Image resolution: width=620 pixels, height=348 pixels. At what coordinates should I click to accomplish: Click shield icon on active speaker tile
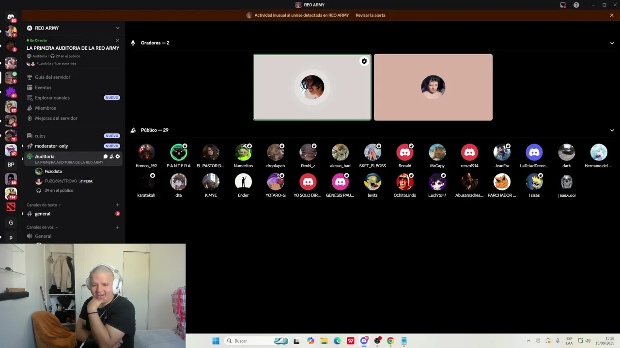[364, 61]
